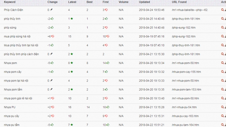
Task: Select keyword Mua phíp thủy tinh tại hà nội
Action: 21,45
